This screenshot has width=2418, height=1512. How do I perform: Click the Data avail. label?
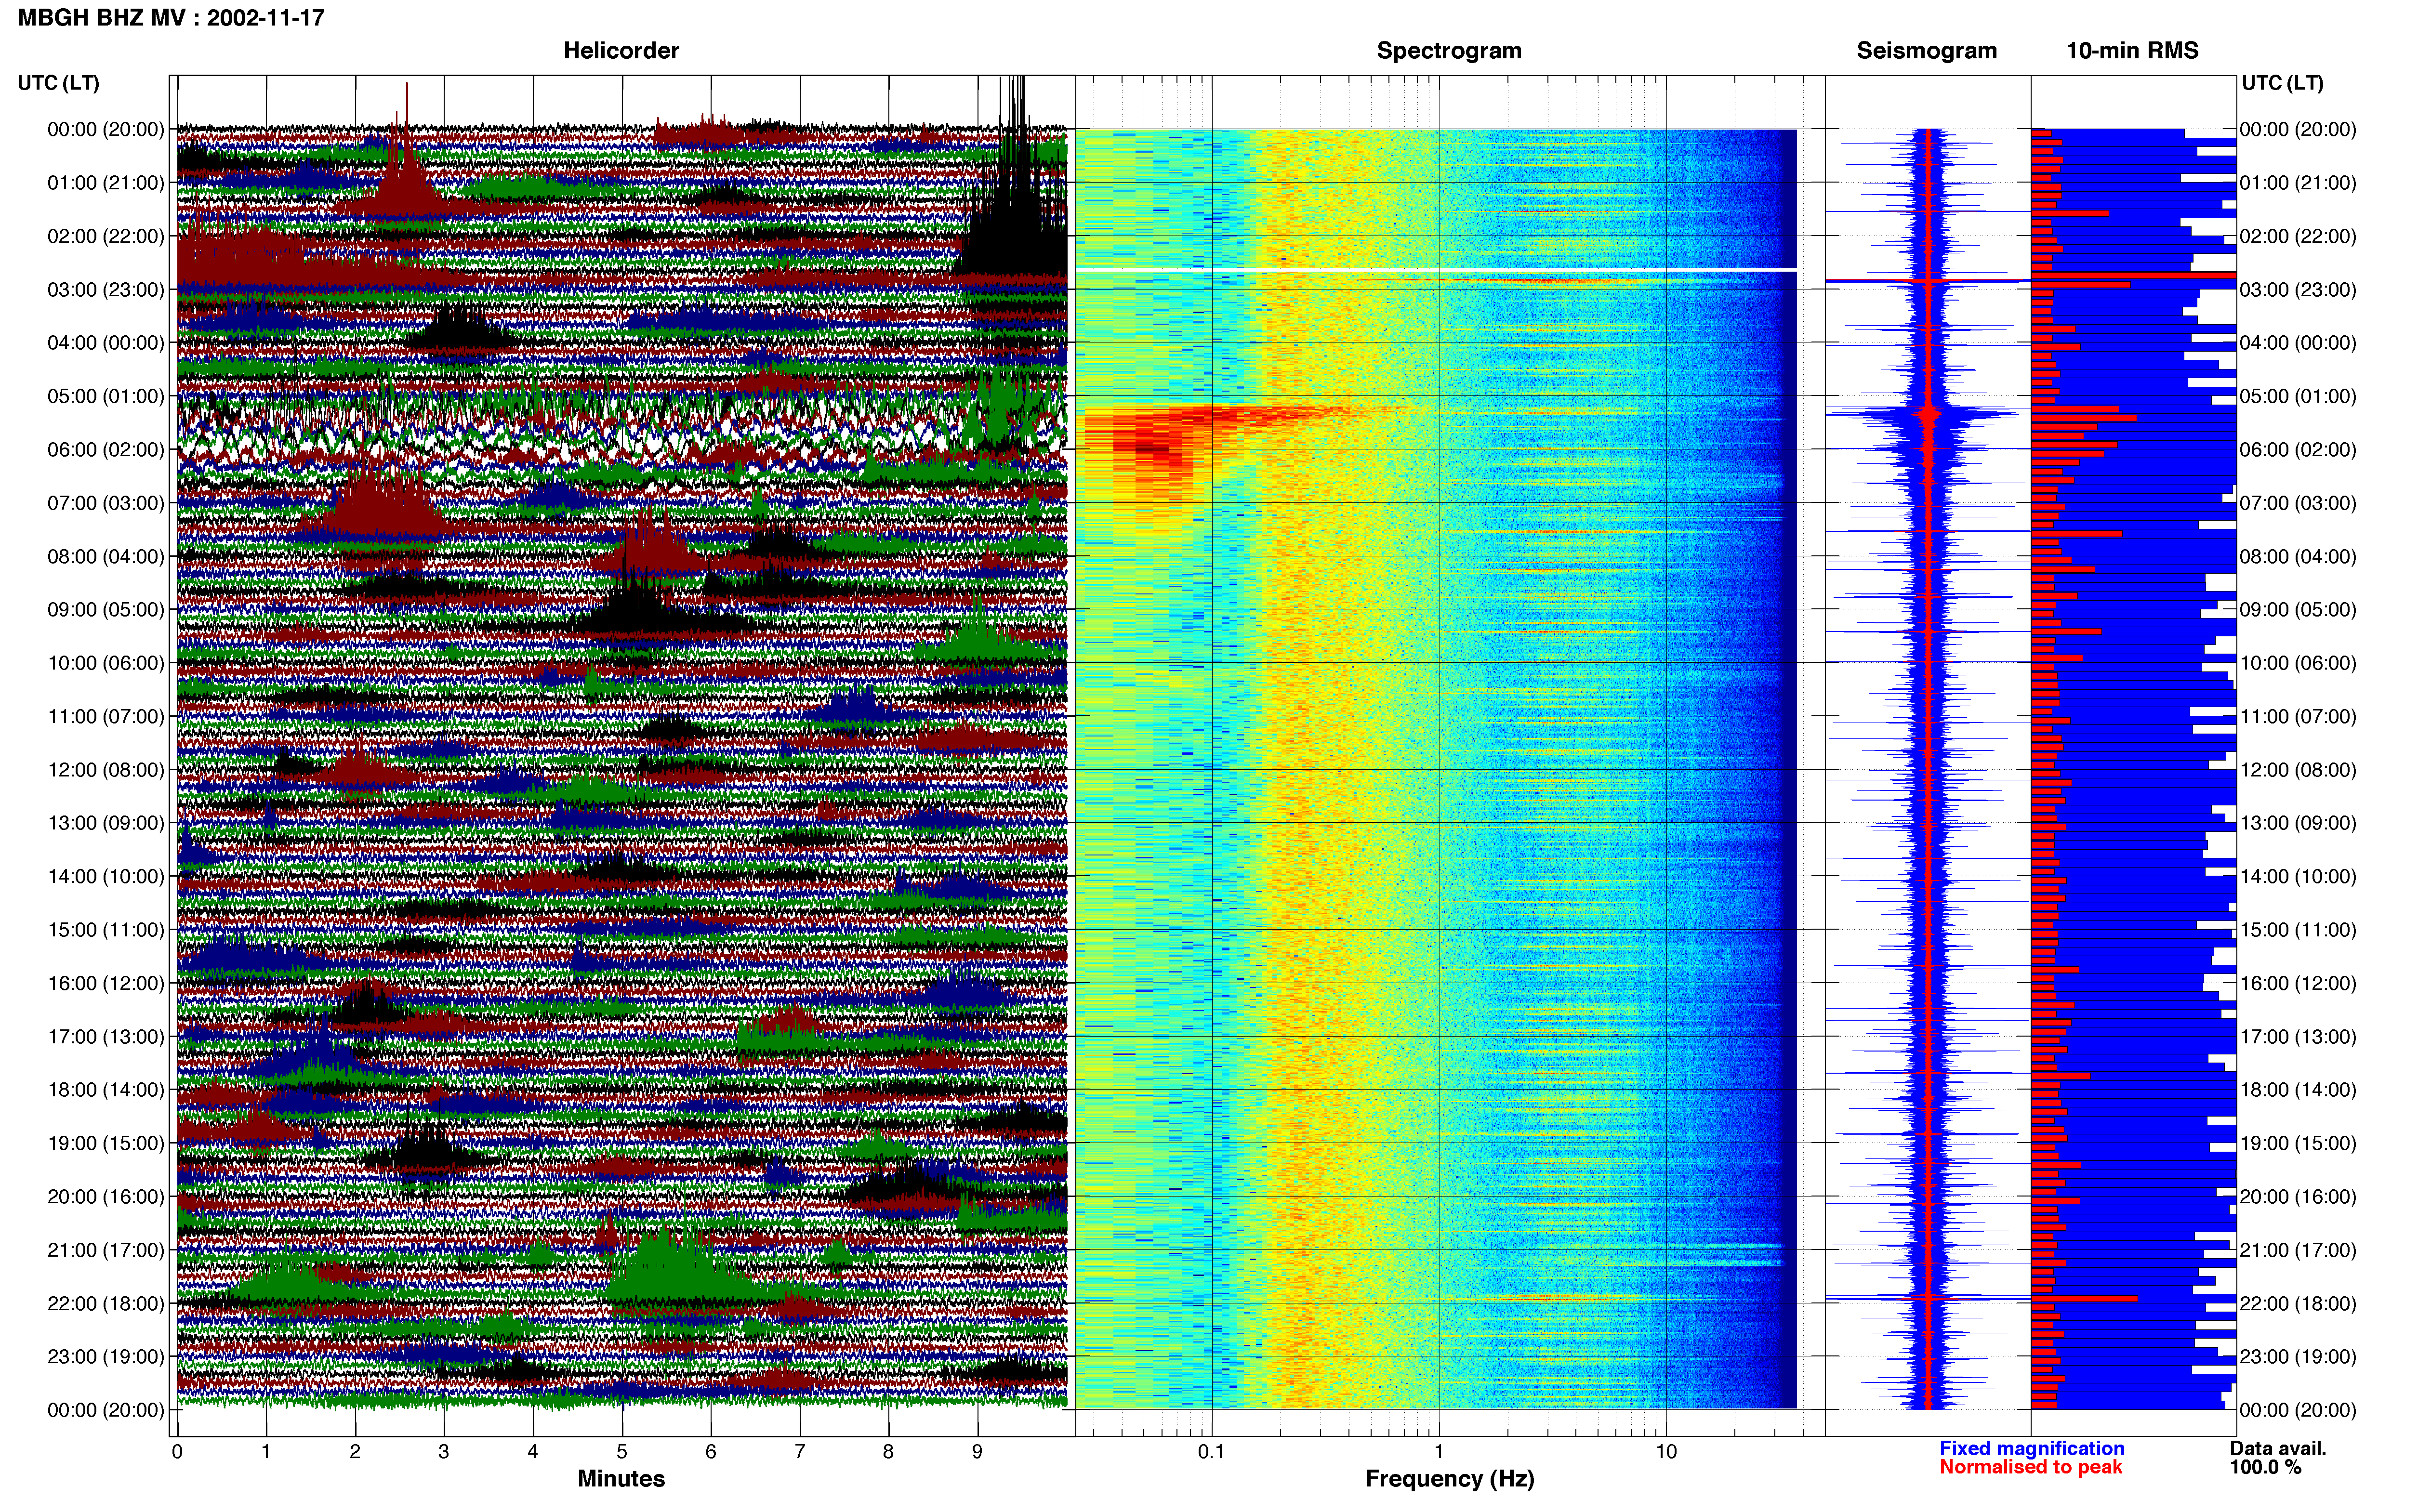pos(2278,1448)
